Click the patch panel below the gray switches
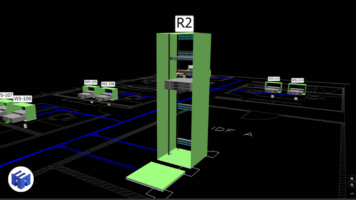Screen dimensions: 356x200 pyautogui.click(x=185, y=107)
